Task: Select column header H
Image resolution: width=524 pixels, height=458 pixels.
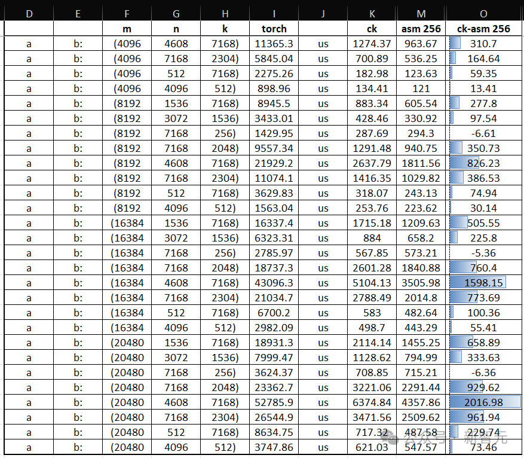Action: [x=225, y=14]
